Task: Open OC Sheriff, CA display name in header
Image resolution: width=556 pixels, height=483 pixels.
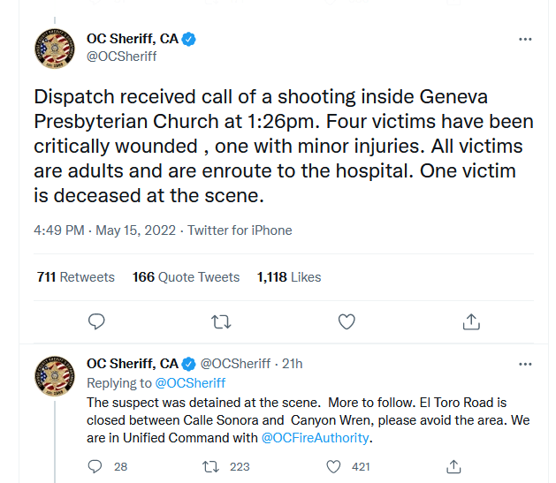Action: tap(133, 39)
